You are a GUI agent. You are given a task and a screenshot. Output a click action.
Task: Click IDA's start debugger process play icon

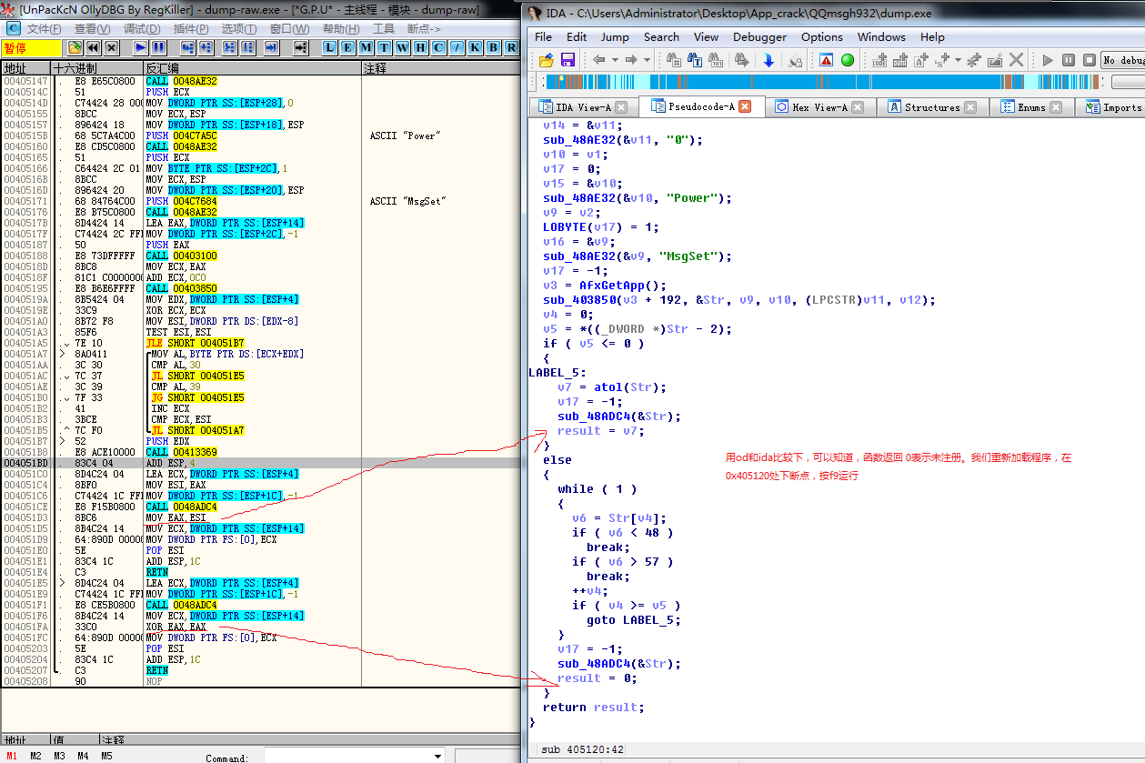coord(1048,60)
